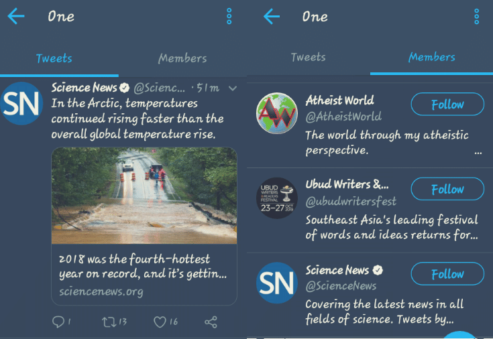Open the flooded road article image

tap(144, 195)
